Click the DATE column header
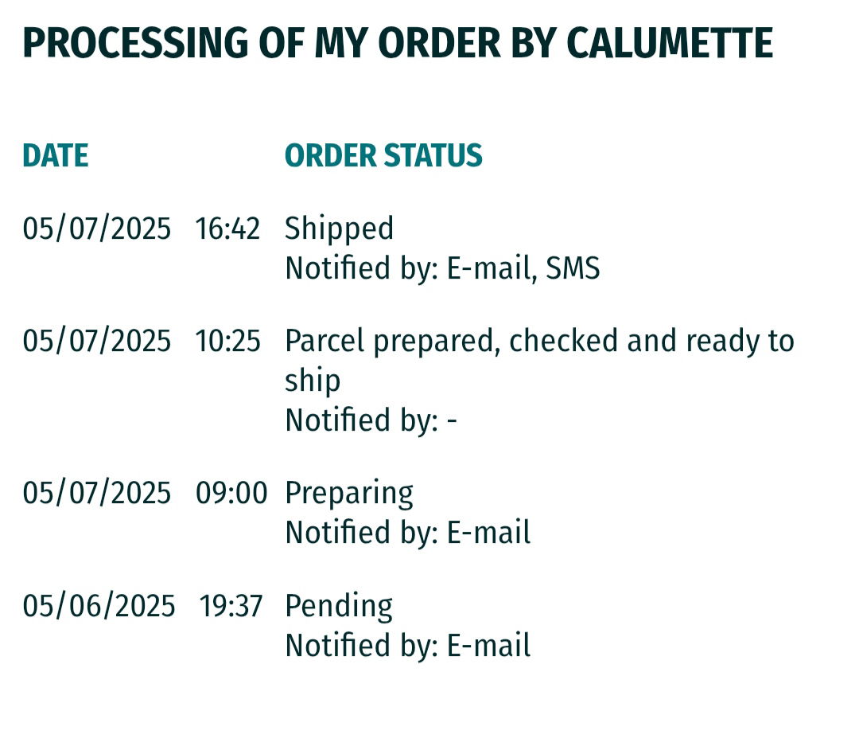The image size is (859, 754). pos(55,156)
